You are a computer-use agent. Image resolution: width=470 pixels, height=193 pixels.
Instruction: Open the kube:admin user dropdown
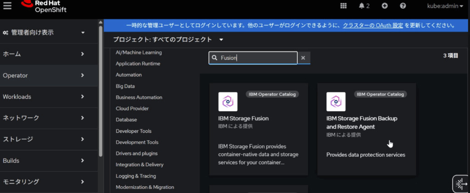[x=445, y=6]
